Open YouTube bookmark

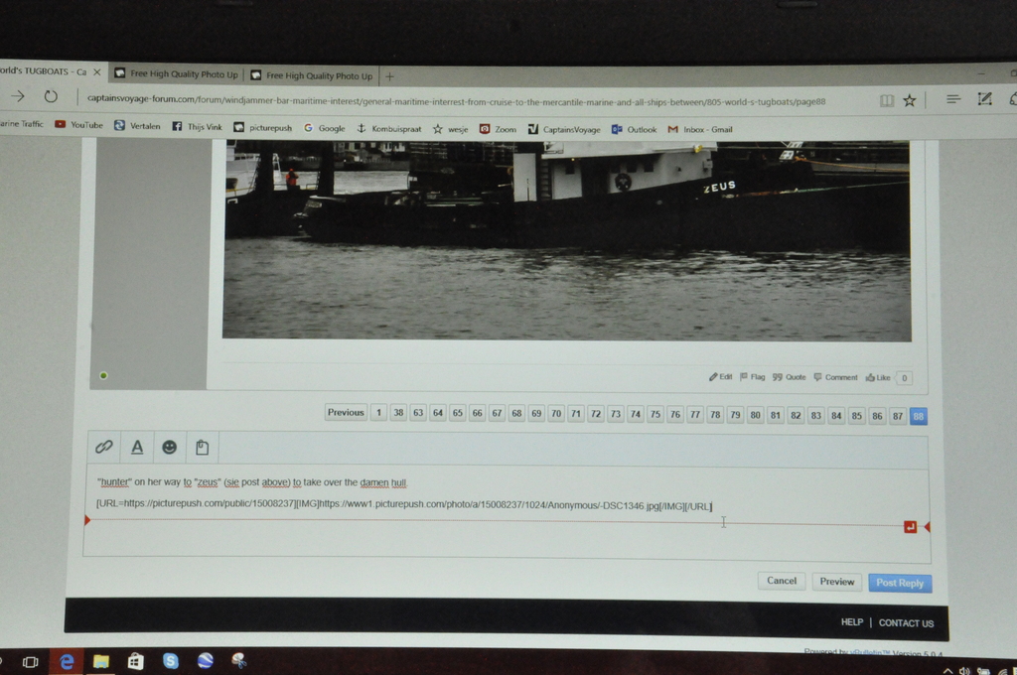[78, 124]
